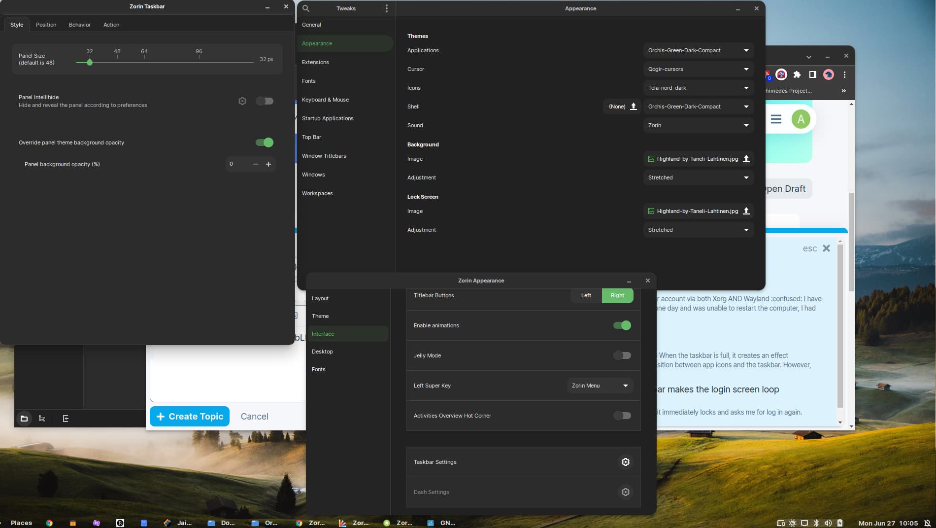Click night light icon in tray
This screenshot has width=936, height=528.
792,523
